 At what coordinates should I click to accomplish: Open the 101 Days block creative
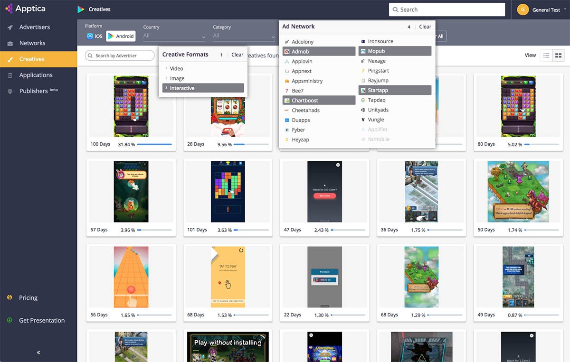pyautogui.click(x=228, y=192)
